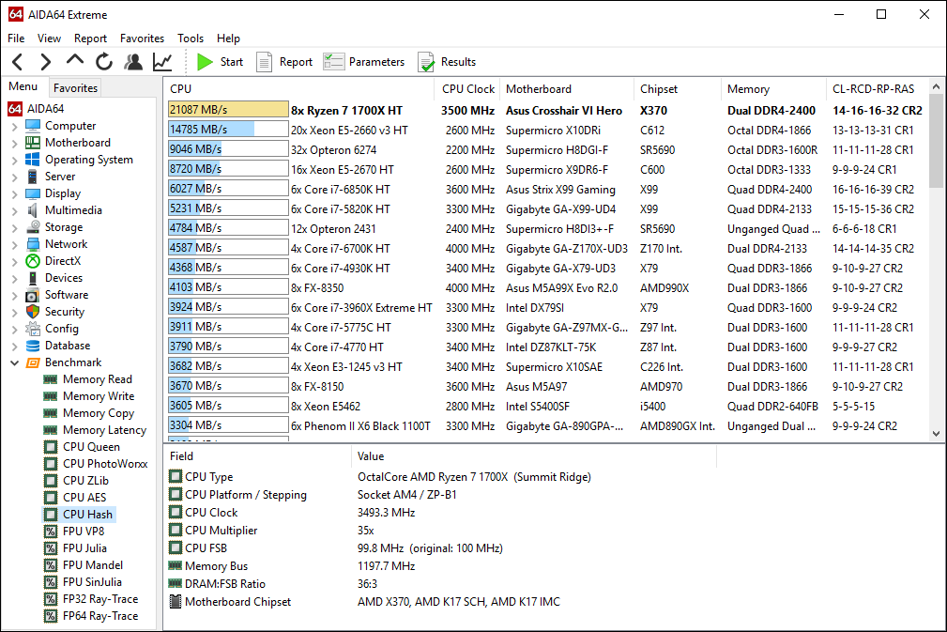This screenshot has width=947, height=632.
Task: Click the Back navigation arrow icon
Action: pyautogui.click(x=18, y=62)
